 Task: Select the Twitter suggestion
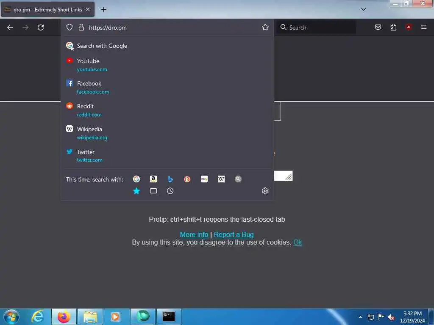[x=167, y=156]
